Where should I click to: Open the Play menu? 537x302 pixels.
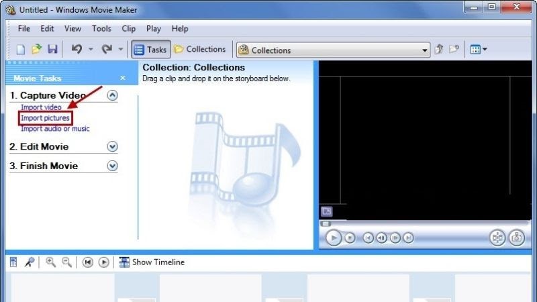pos(154,29)
